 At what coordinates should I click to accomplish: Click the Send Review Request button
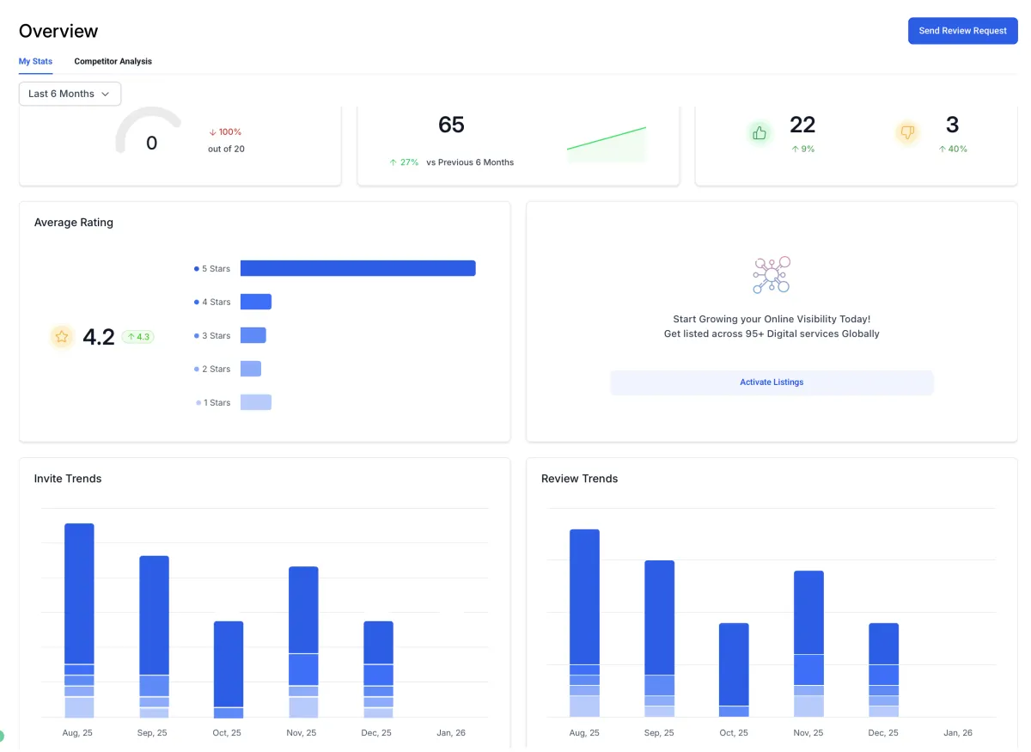[962, 31]
